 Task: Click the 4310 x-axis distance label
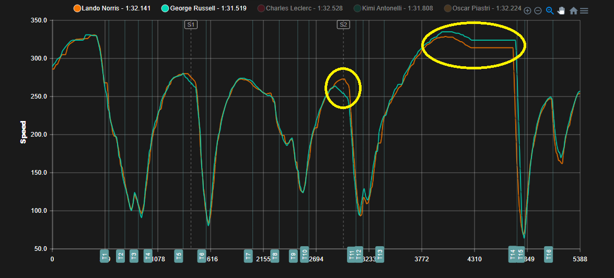[x=474, y=259]
